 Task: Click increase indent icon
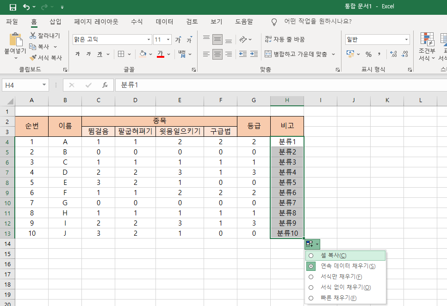click(254, 54)
